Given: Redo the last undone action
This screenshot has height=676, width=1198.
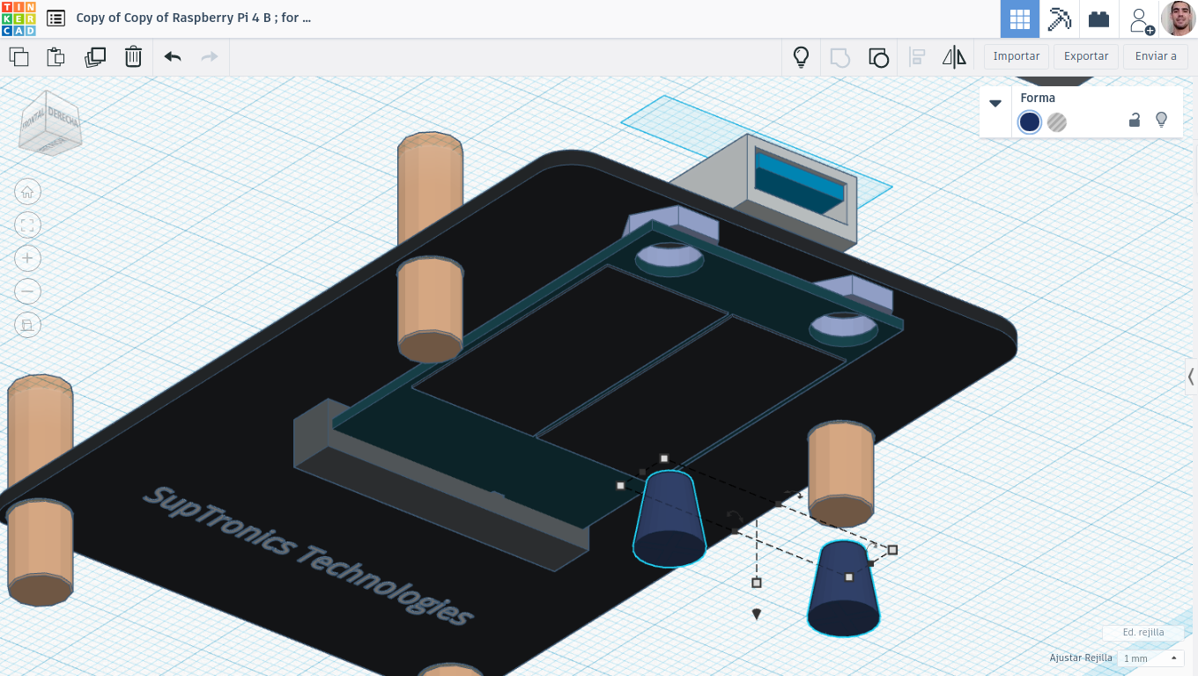Looking at the screenshot, I should coord(210,57).
